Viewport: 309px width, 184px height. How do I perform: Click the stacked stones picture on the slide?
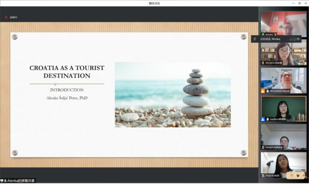pyautogui.click(x=173, y=95)
